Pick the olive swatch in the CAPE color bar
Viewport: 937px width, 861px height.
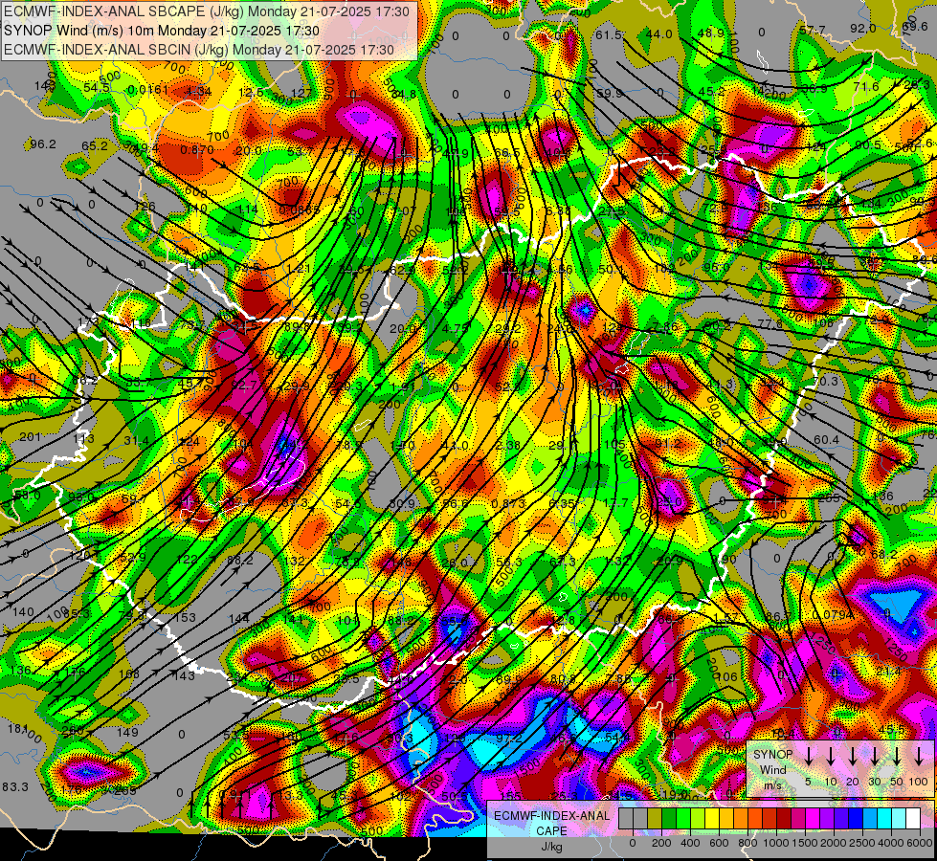655,818
